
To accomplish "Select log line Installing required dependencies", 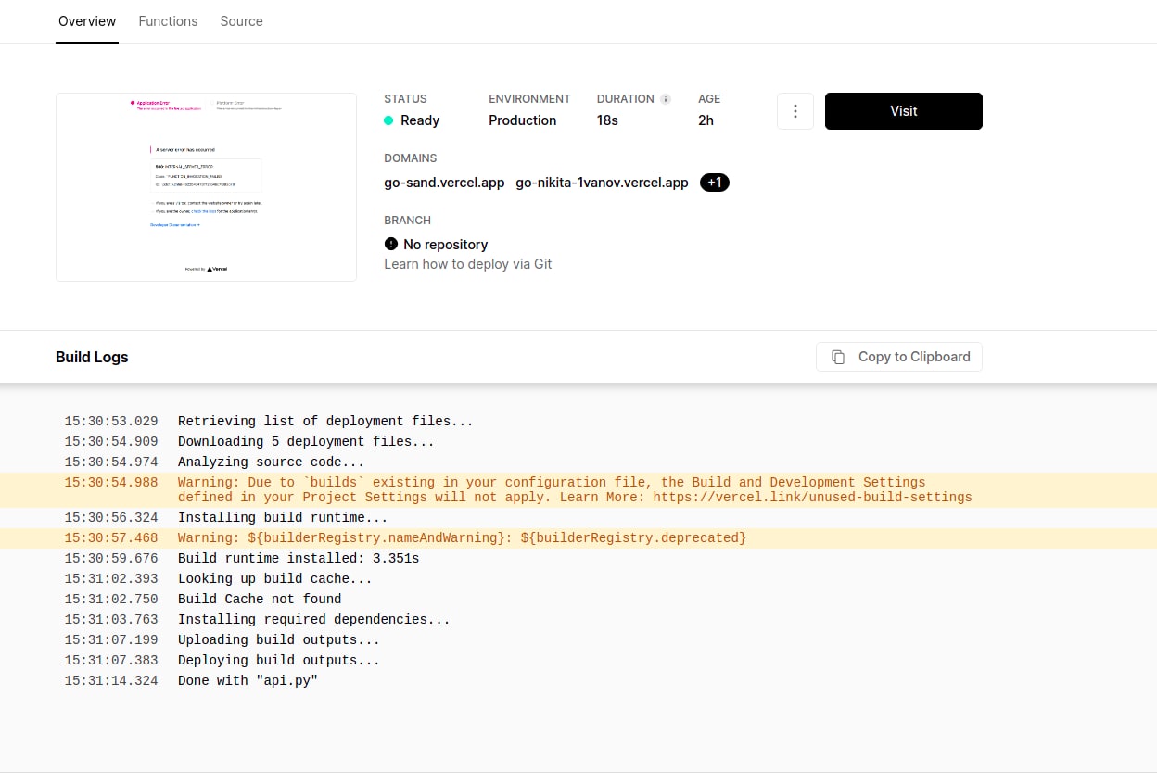I will (314, 620).
